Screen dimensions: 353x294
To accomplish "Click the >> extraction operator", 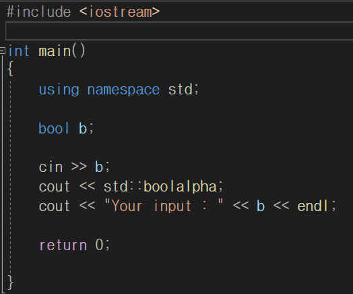I will tap(79, 167).
